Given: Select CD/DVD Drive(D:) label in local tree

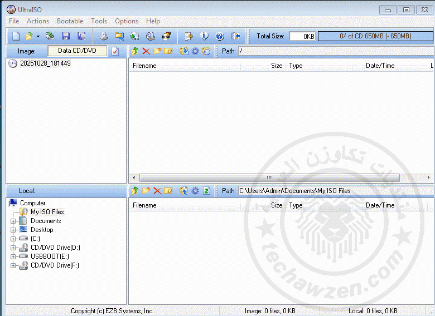Looking at the screenshot, I should tap(55, 248).
